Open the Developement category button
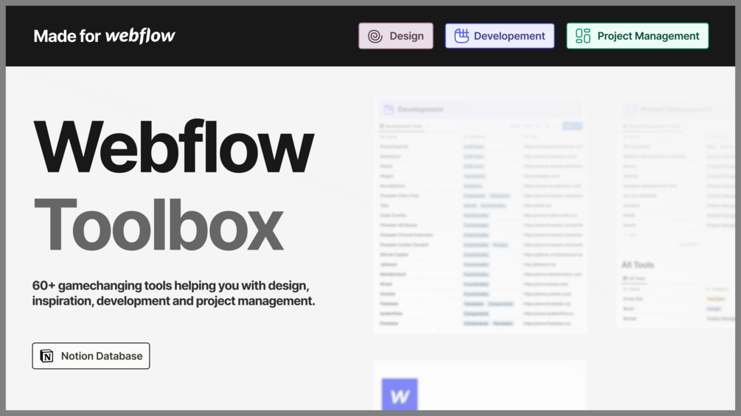The height and width of the screenshot is (416, 741). click(499, 36)
